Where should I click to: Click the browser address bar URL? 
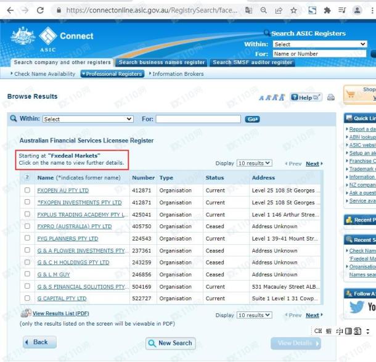152,10
